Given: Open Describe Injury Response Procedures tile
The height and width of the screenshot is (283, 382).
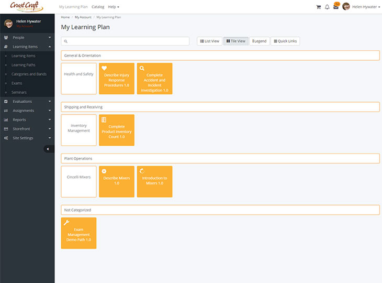Looking at the screenshot, I should tap(117, 79).
